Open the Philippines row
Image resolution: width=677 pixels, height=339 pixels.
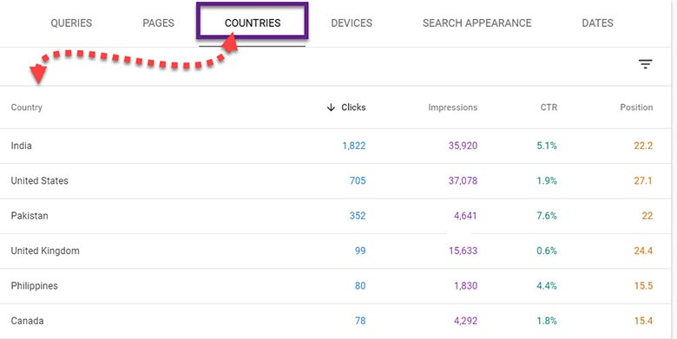tap(335, 285)
